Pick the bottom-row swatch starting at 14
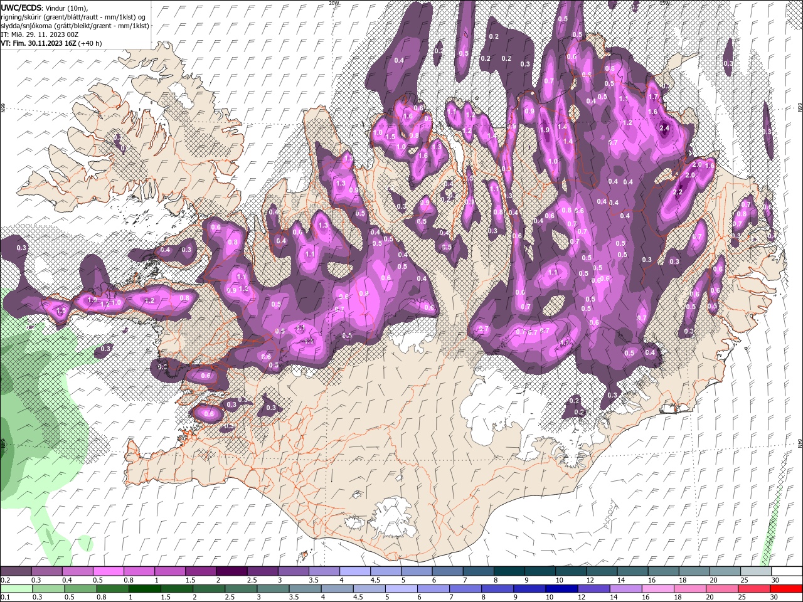This screenshot has height=602, width=803. [625, 589]
